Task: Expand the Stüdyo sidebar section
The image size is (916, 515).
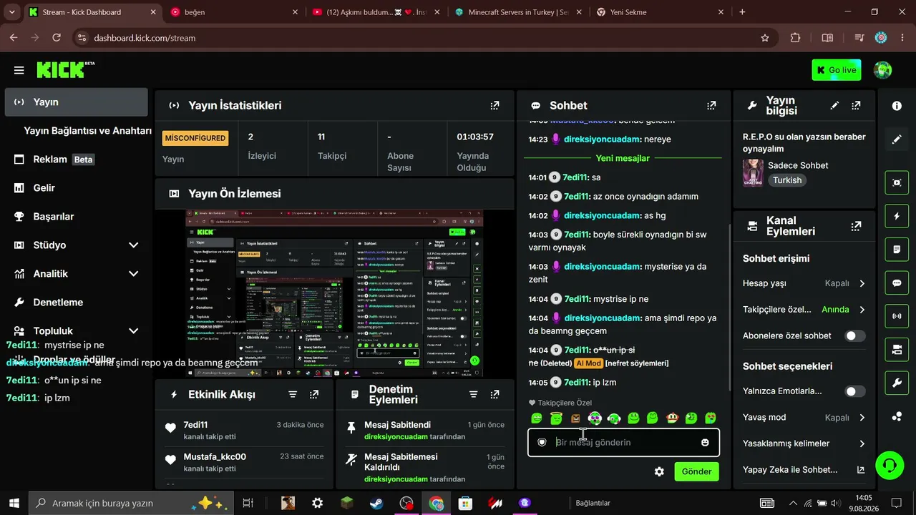Action: (133, 245)
